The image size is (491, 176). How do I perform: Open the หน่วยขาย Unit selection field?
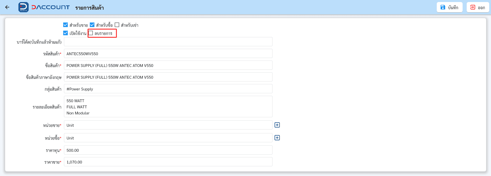click(168, 125)
